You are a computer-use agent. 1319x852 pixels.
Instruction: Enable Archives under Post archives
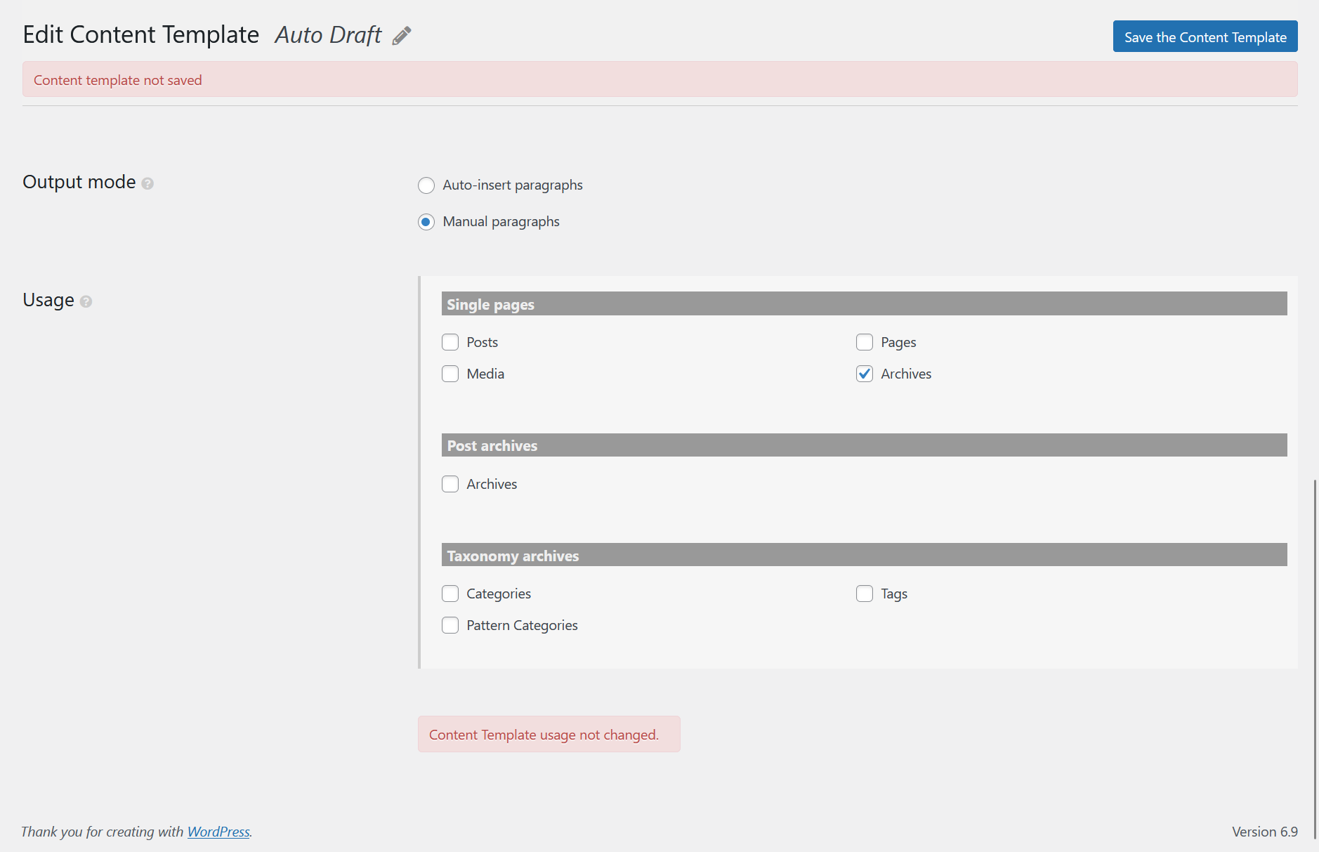(450, 484)
